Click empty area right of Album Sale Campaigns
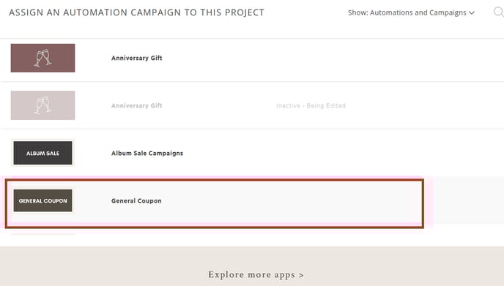This screenshot has width=504, height=286. [322, 153]
